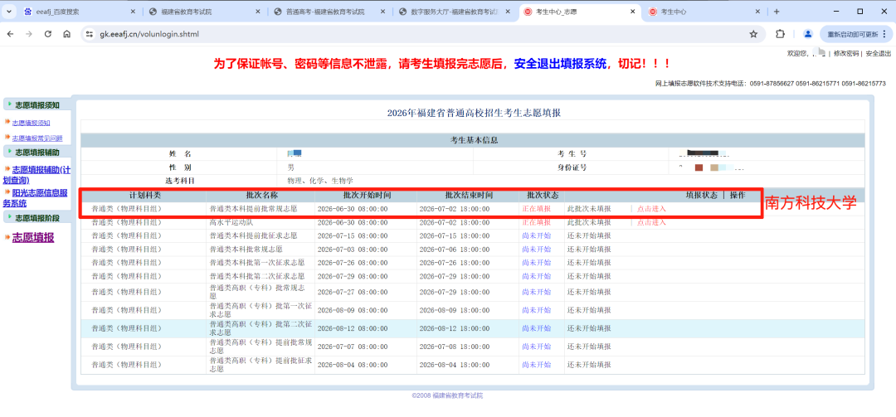Click the 计划科类 column header

tap(144, 195)
